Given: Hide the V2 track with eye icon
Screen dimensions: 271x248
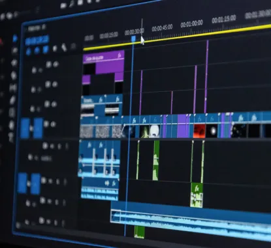Looking at the screenshot, I should click(54, 104).
